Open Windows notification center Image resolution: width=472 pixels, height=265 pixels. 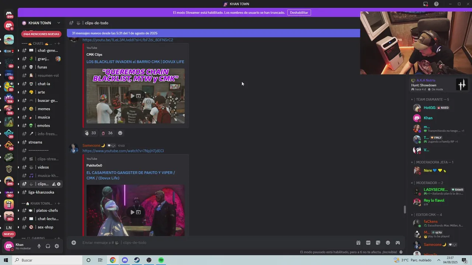click(464, 260)
